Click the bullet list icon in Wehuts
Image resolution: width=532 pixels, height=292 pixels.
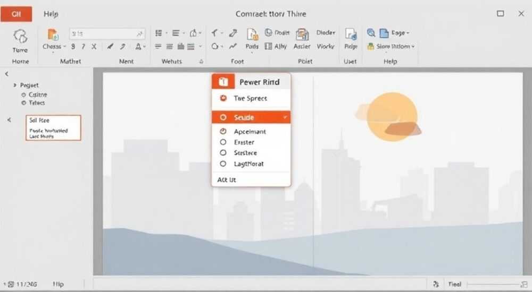[159, 33]
